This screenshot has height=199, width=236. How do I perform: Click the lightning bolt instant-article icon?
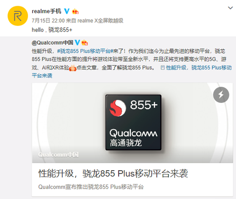coord(221,95)
